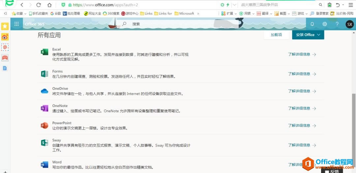Open the browser hamburger menu
Image resolution: width=356 pixels, height=173 pixels.
350,5
